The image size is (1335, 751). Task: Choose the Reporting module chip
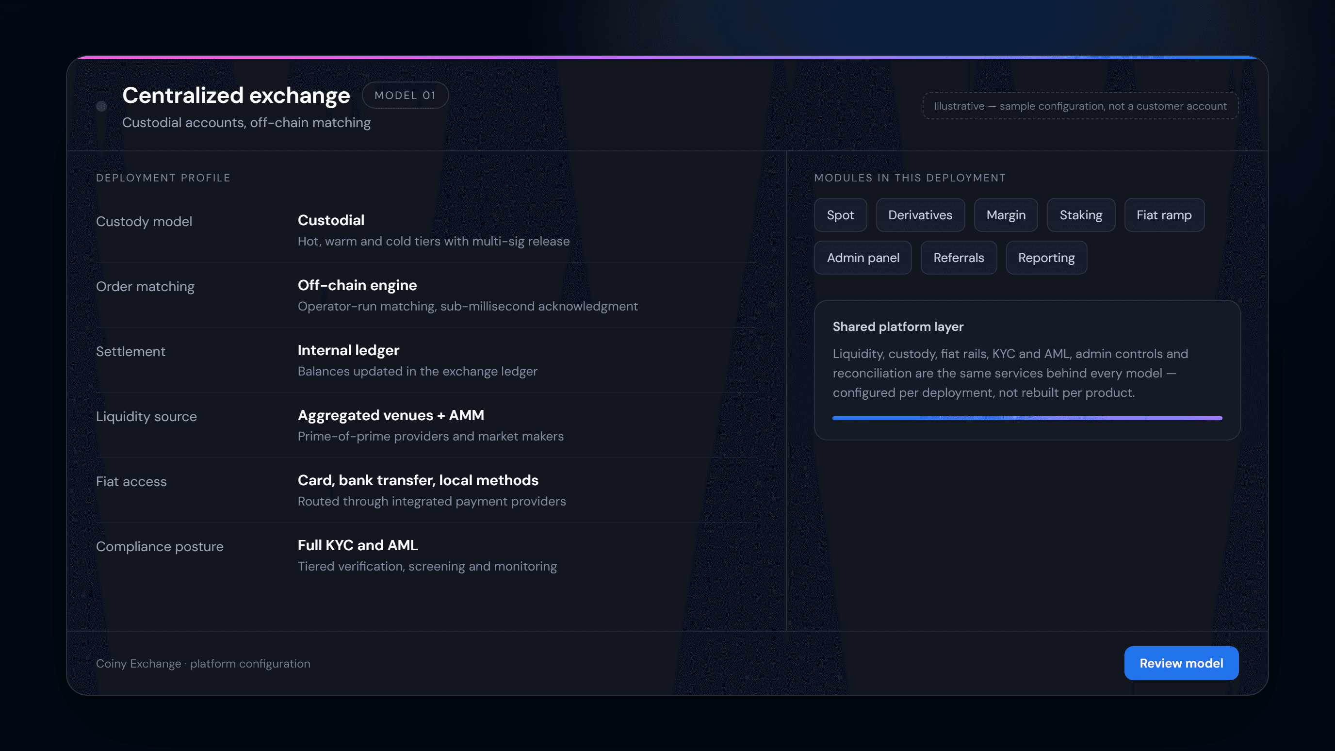(1046, 258)
